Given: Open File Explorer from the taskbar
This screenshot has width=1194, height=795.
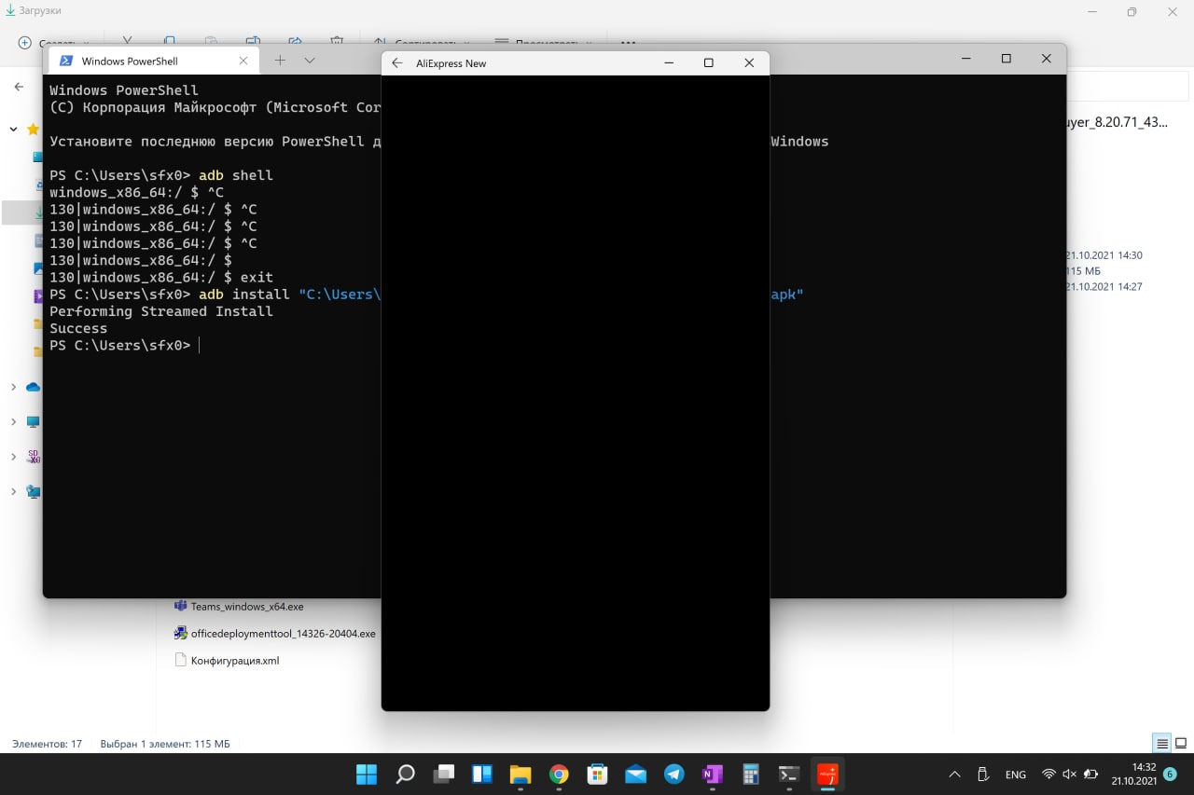Looking at the screenshot, I should 520,774.
